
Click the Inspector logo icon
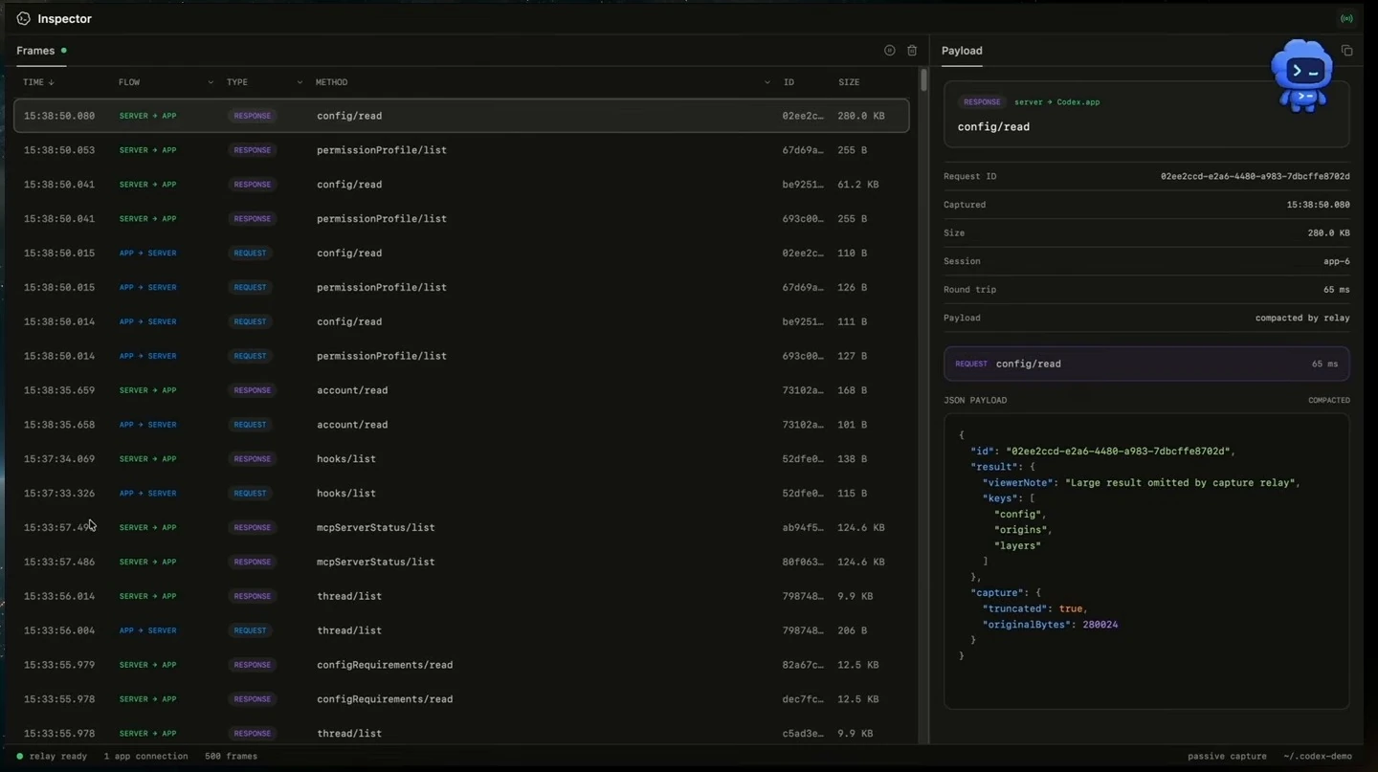(23, 18)
